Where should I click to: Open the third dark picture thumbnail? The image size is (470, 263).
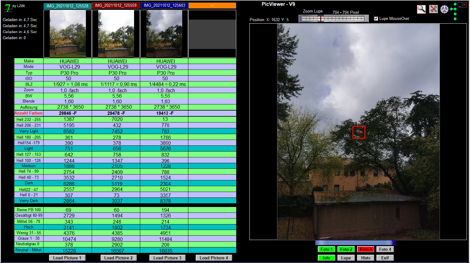click(164, 34)
